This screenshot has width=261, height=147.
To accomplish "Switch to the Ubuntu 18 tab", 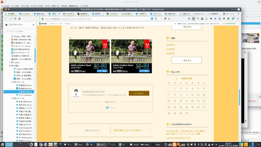I will point(199,13).
